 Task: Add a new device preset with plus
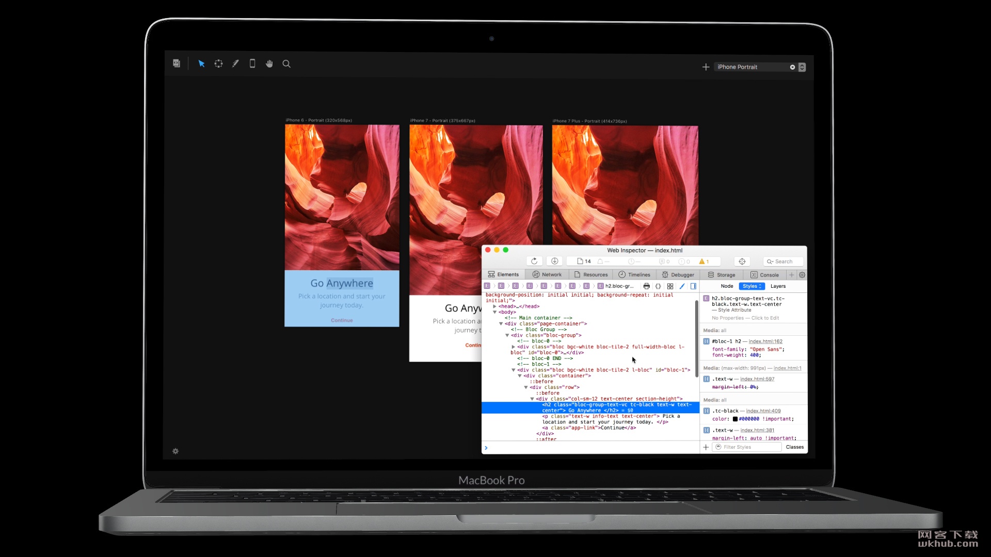click(x=706, y=67)
